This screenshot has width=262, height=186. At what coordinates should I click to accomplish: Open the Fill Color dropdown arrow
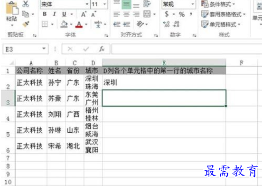(71, 24)
